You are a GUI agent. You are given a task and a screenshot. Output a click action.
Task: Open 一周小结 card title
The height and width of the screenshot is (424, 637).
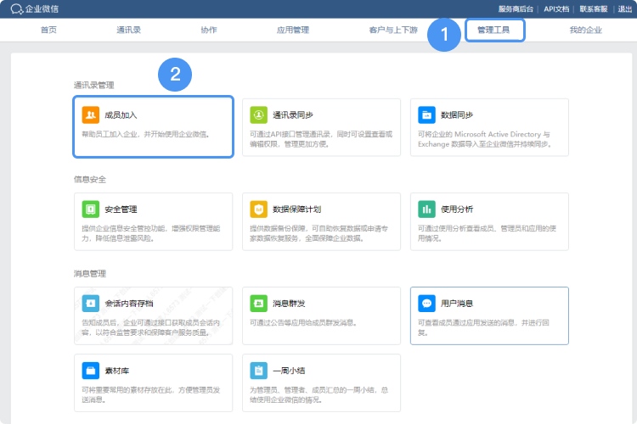tap(289, 371)
